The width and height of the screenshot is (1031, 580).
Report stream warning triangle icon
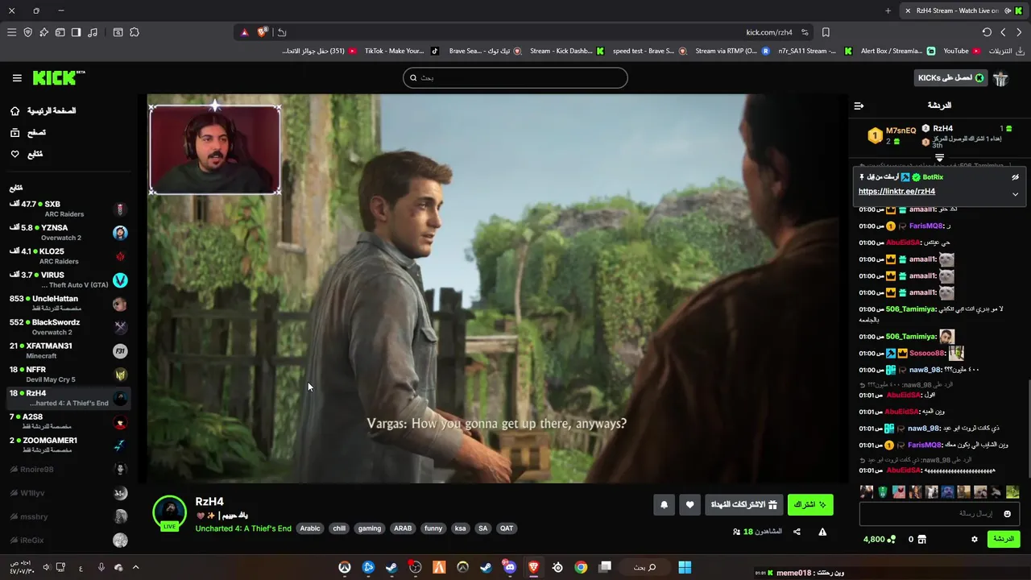click(822, 532)
